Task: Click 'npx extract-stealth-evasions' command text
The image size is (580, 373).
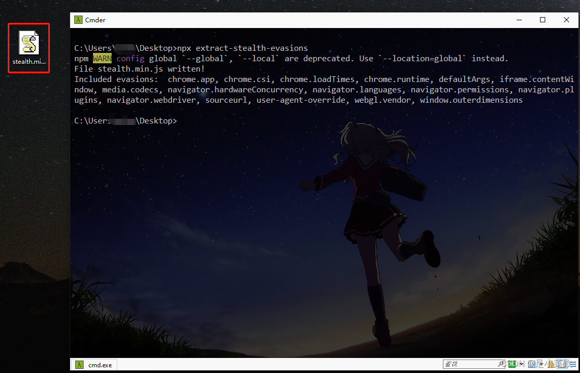Action: click(x=242, y=48)
